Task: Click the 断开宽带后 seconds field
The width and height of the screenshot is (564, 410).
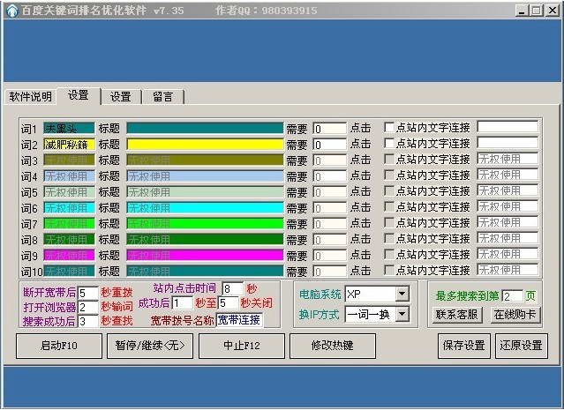Action: [x=87, y=293]
